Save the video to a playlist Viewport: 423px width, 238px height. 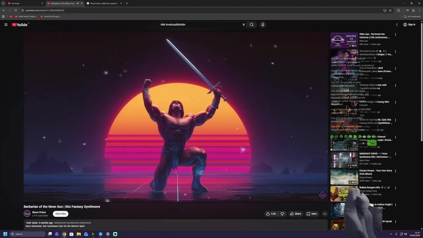[312, 214]
